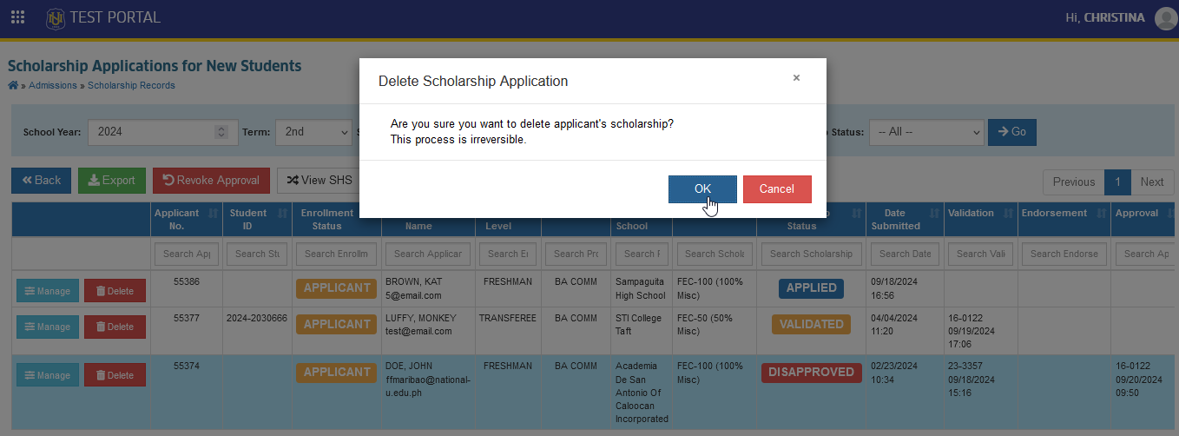Focus the Date Submitted search field
The height and width of the screenshot is (436, 1179).
click(904, 254)
